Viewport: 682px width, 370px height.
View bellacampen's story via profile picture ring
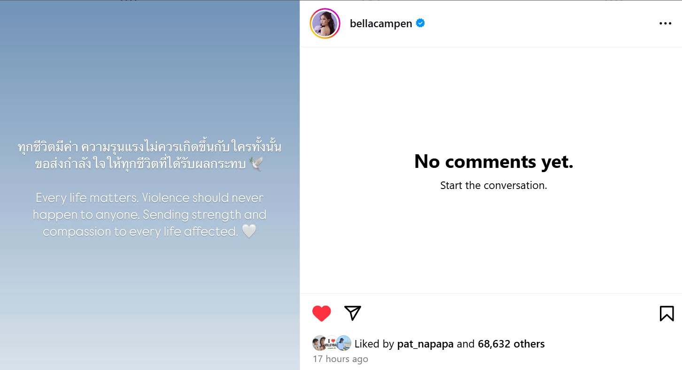click(x=325, y=23)
